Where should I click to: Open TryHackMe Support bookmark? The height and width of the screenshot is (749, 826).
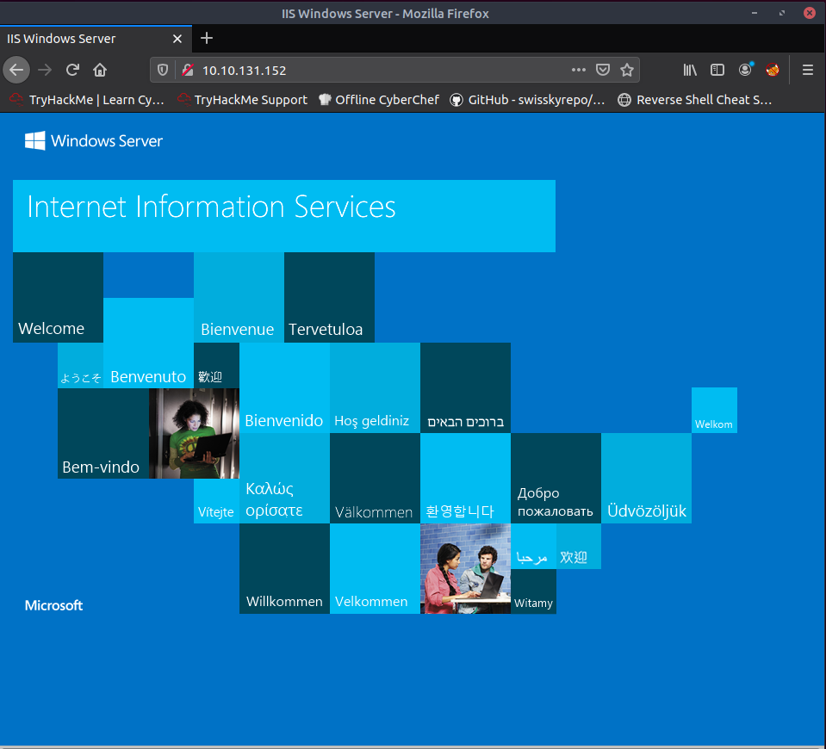(x=242, y=100)
